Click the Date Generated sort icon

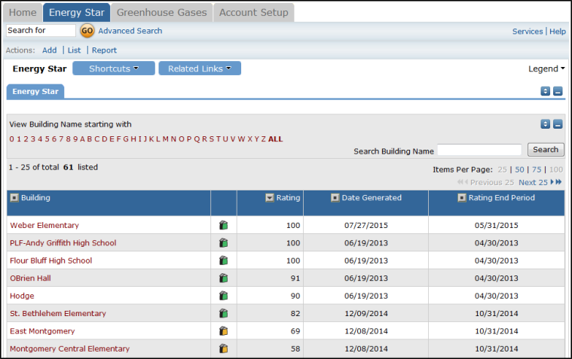[x=335, y=198]
